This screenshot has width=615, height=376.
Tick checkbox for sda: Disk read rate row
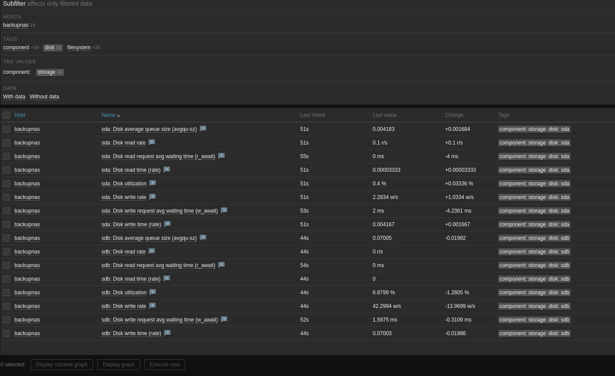tap(7, 143)
